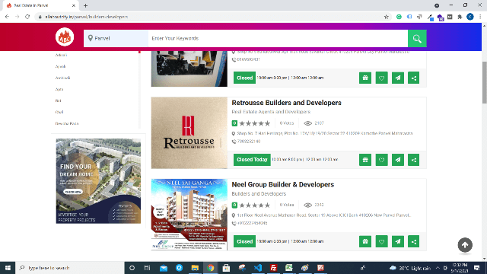Viewport: 487px width, 274px height.
Task: Click the Retrousse Builders star rating
Action: point(254,123)
